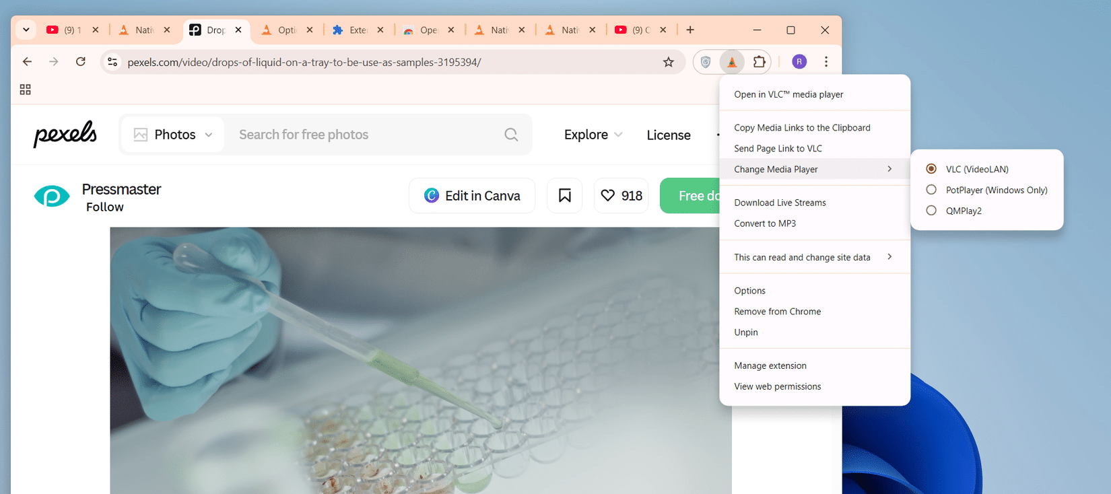Select the VLC (VideoLAN) radio option
The image size is (1111, 494).
931,169
